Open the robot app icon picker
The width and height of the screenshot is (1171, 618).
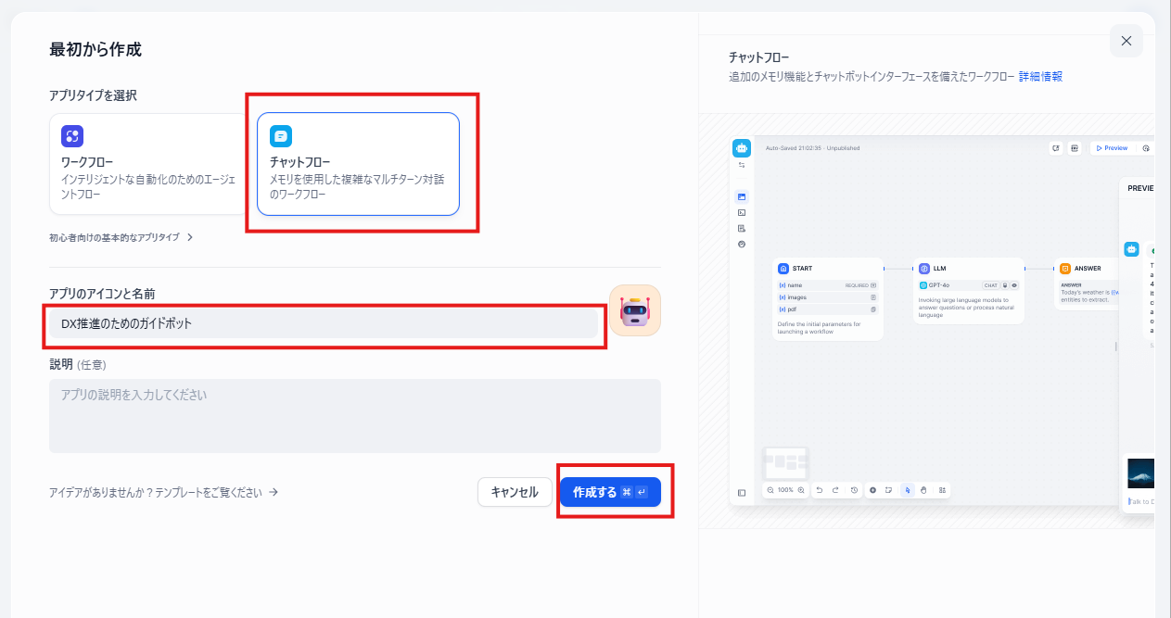pos(635,310)
